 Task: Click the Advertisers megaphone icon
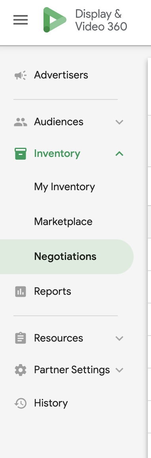pyautogui.click(x=21, y=75)
